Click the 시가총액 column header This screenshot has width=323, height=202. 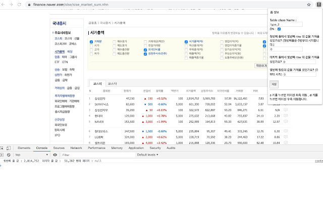[x=191, y=91]
